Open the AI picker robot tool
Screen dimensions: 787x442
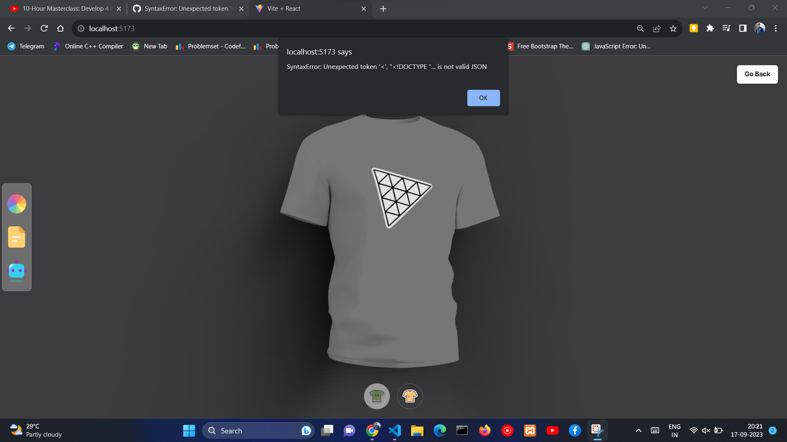tap(16, 271)
